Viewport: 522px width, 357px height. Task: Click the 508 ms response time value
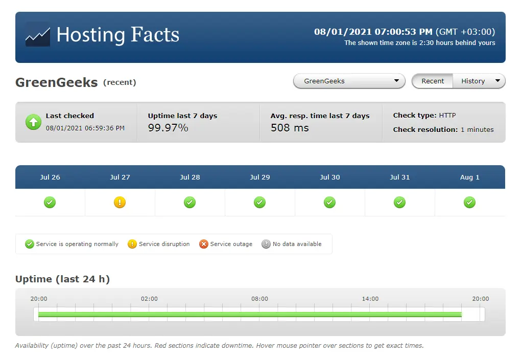290,128
